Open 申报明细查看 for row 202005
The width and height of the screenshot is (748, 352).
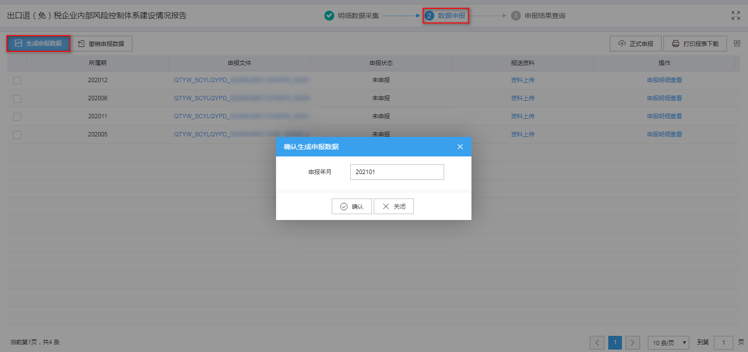click(x=664, y=134)
